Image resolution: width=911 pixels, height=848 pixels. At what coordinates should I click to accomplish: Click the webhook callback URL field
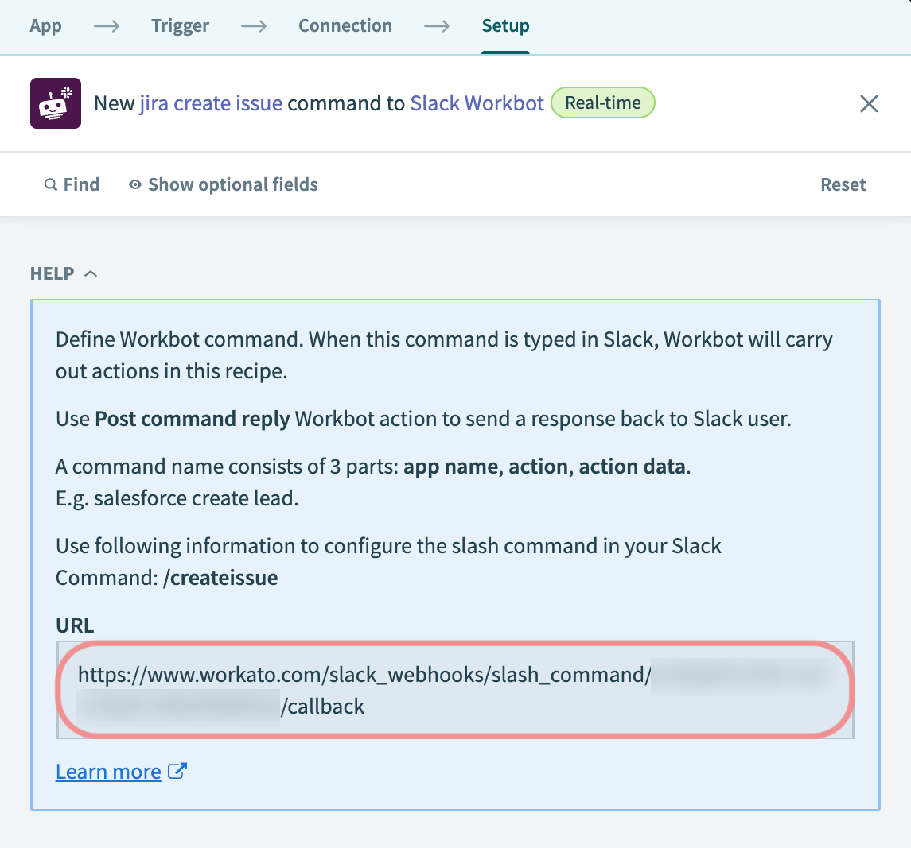[455, 690]
